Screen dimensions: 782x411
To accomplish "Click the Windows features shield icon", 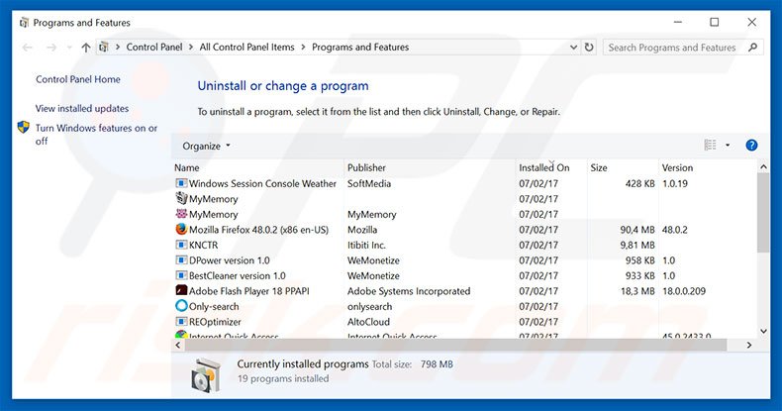I will (24, 127).
